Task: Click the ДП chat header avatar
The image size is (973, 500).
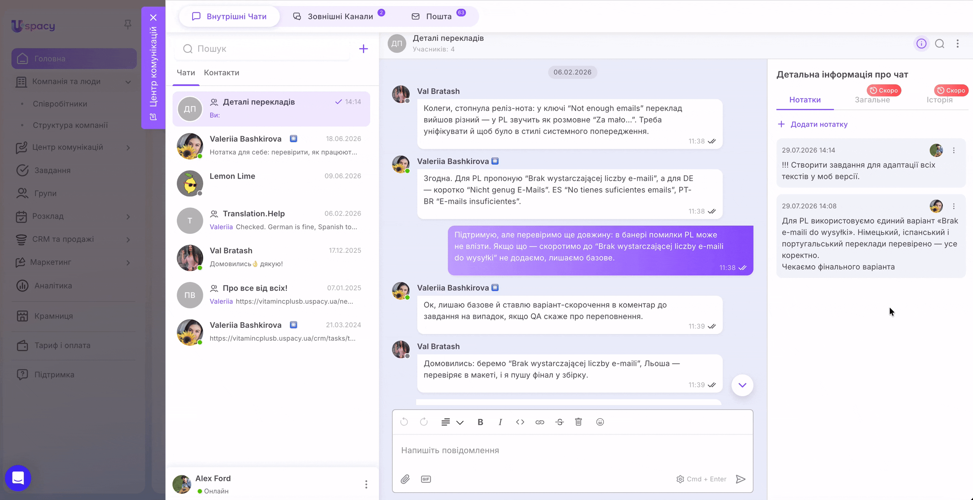Action: [397, 44]
